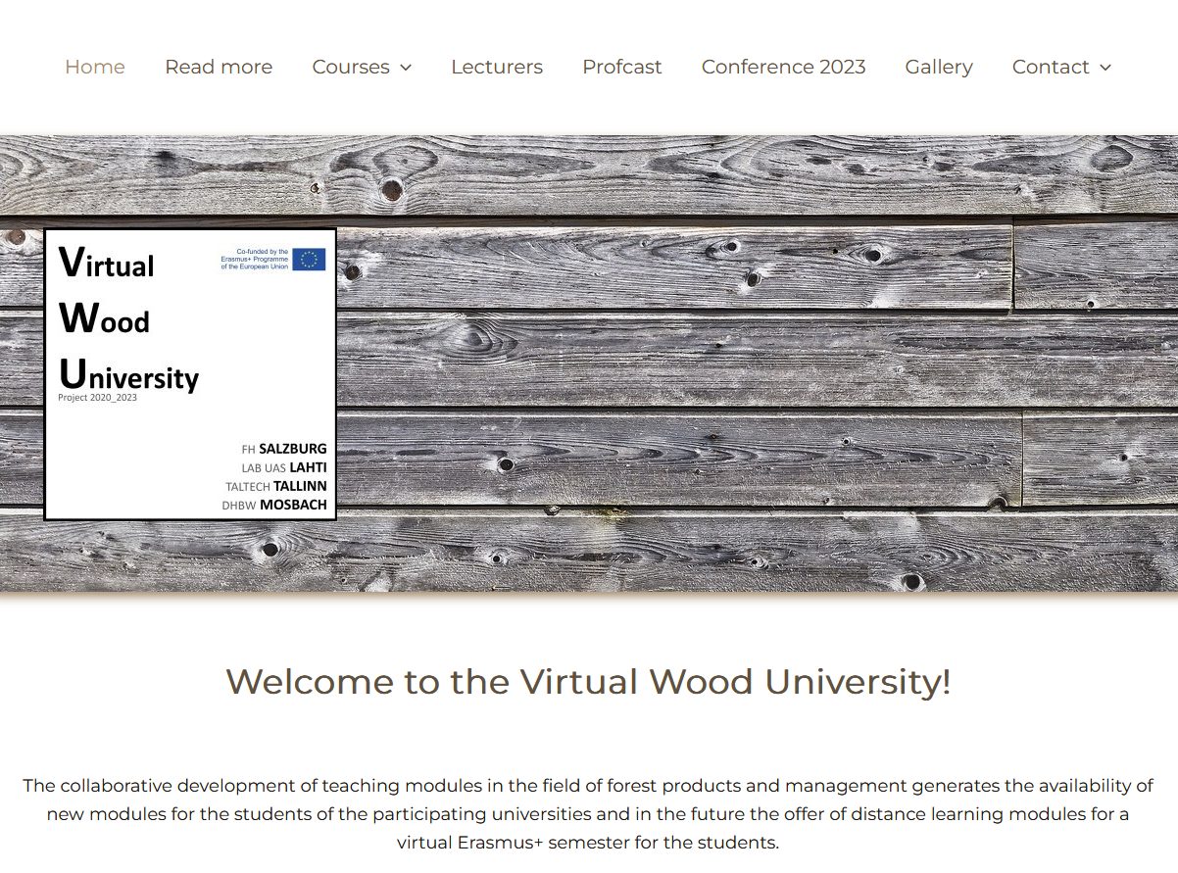Click the Home menu item

(95, 67)
